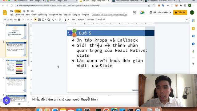Image resolution: width=197 pixels, height=111 pixels.
Task: Bookmark this page in Chrome
Action: (153, 6)
